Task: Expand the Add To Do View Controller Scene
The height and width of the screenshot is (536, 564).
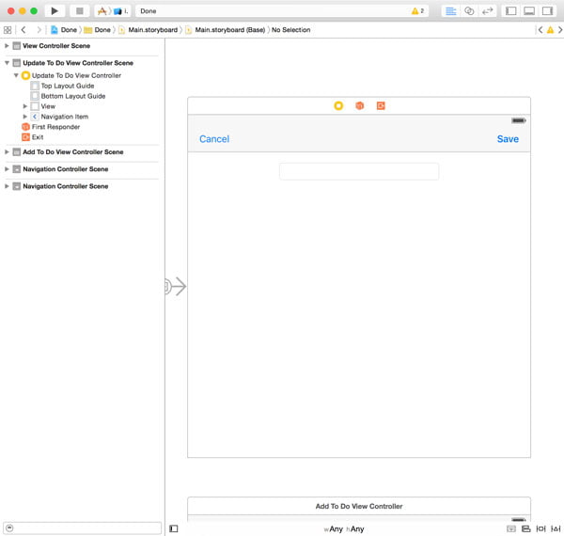Action: 8,151
